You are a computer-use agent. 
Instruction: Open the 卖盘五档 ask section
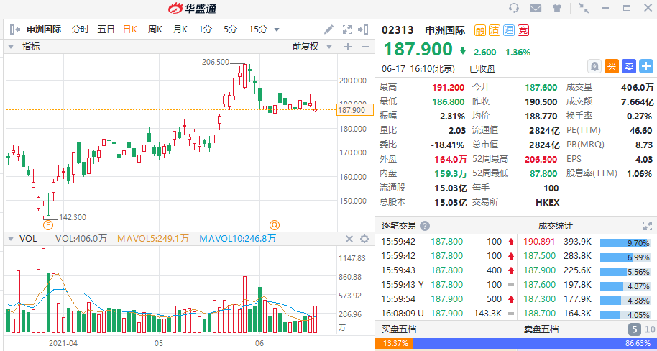(541, 329)
